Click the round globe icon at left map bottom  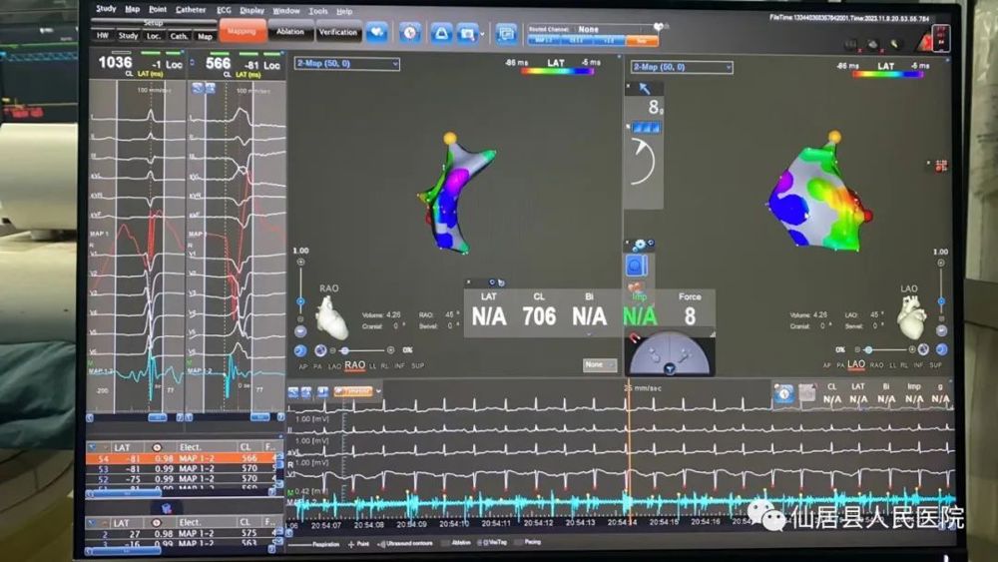click(320, 350)
